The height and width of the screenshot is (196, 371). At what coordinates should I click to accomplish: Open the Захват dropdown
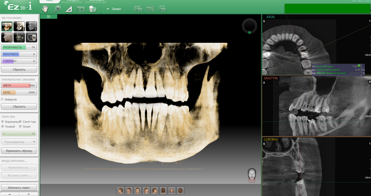tap(114, 9)
